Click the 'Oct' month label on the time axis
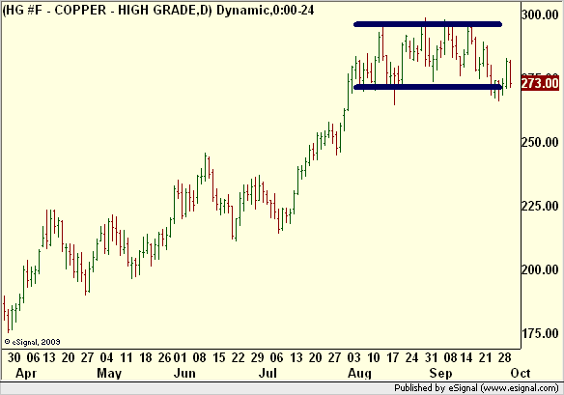This screenshot has height=395, width=564. pyautogui.click(x=521, y=373)
